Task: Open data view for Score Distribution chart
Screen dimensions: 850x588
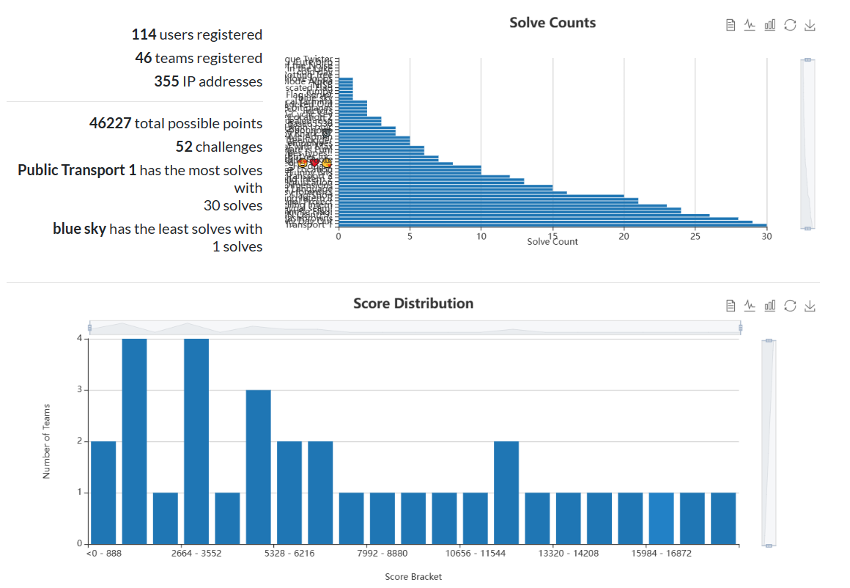Action: 730,306
